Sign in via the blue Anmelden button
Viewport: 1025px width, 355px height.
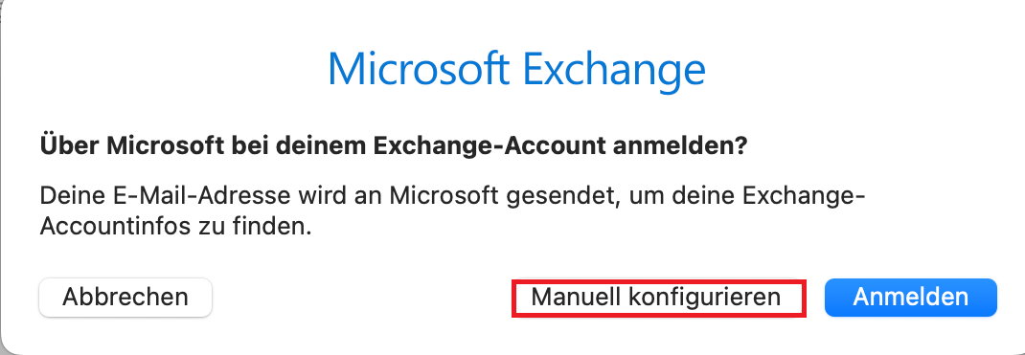click(911, 298)
